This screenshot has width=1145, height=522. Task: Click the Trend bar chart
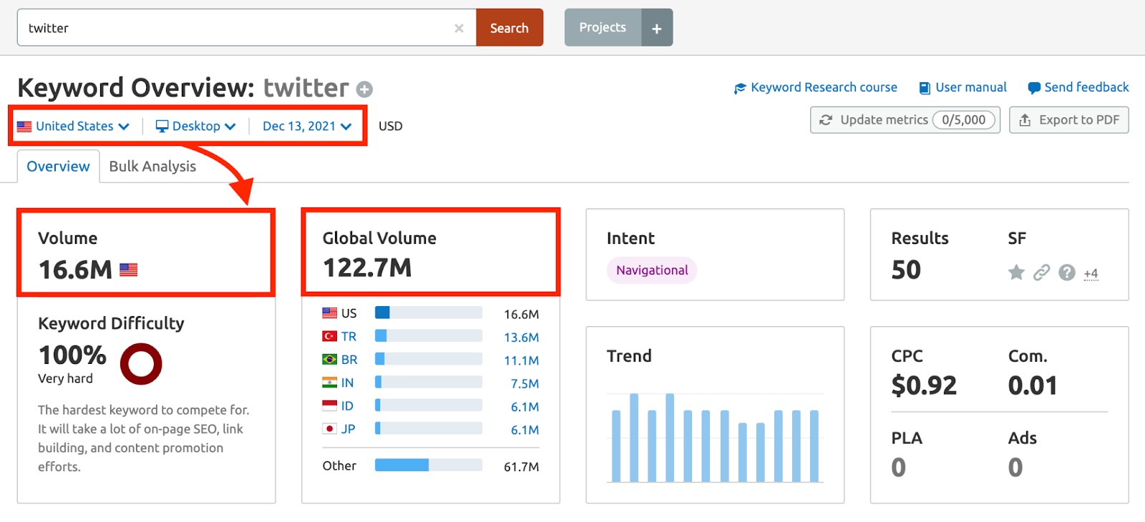(x=715, y=438)
